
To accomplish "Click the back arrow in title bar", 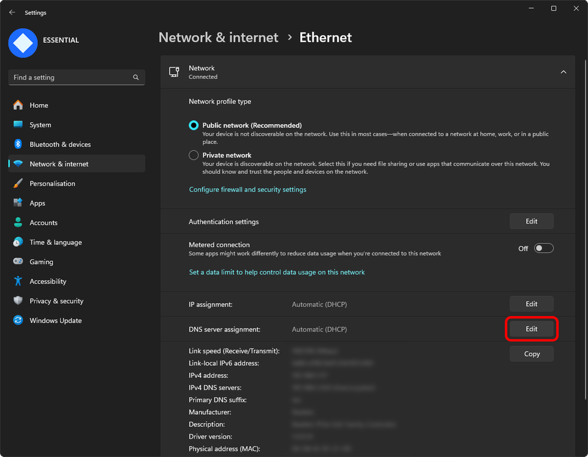I will [x=12, y=12].
